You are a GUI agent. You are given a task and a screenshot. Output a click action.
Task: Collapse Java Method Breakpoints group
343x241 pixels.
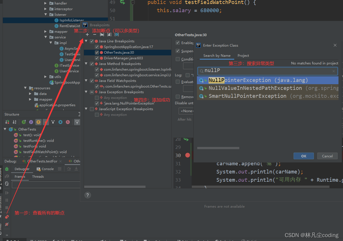tap(86, 64)
